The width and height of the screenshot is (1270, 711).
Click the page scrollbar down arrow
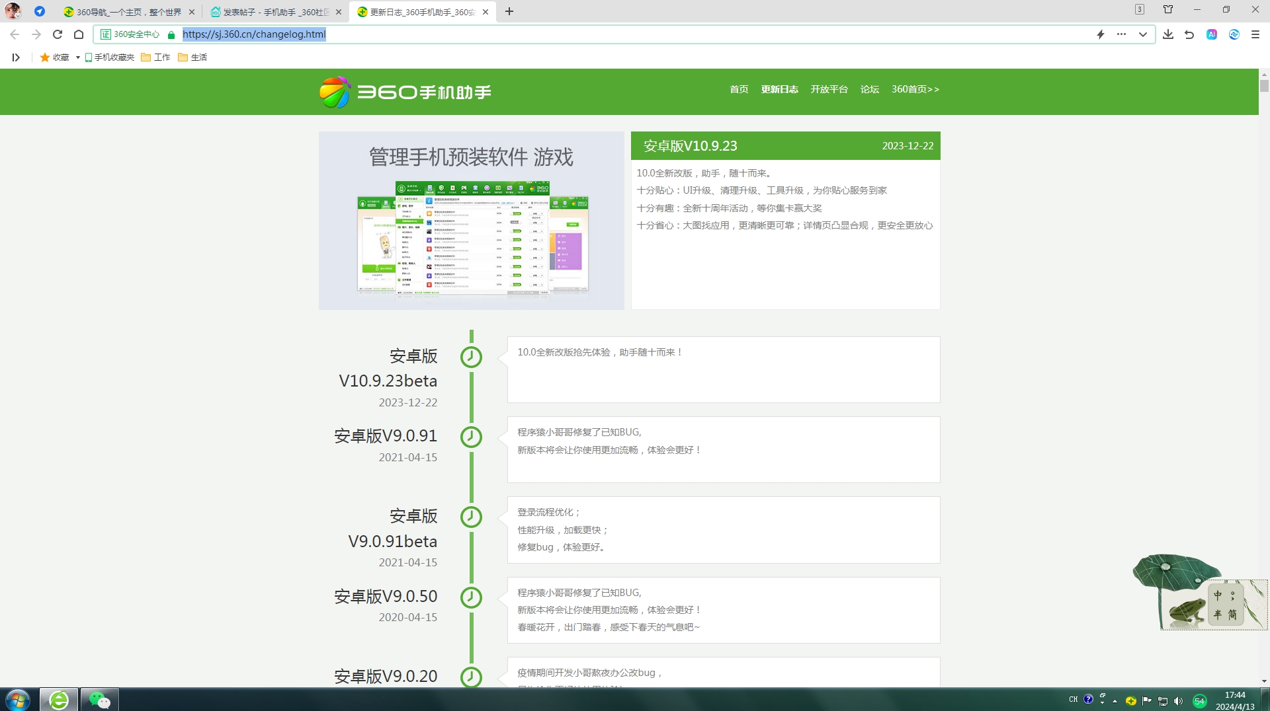(x=1264, y=681)
